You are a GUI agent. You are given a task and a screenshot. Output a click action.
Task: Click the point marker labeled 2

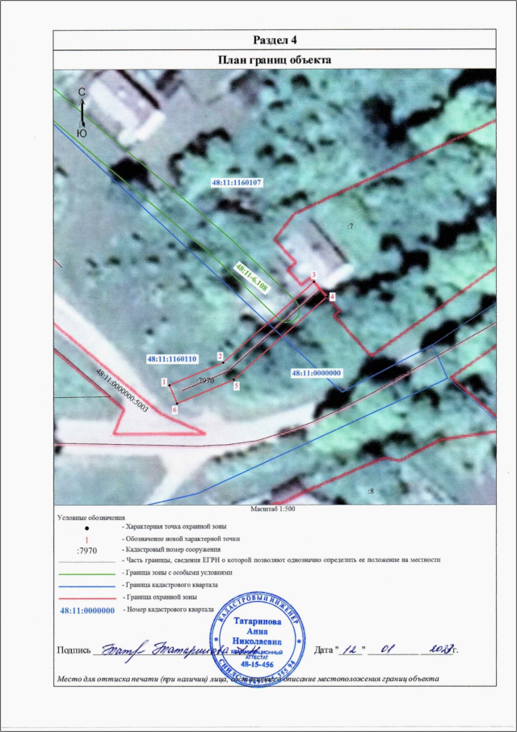[220, 355]
